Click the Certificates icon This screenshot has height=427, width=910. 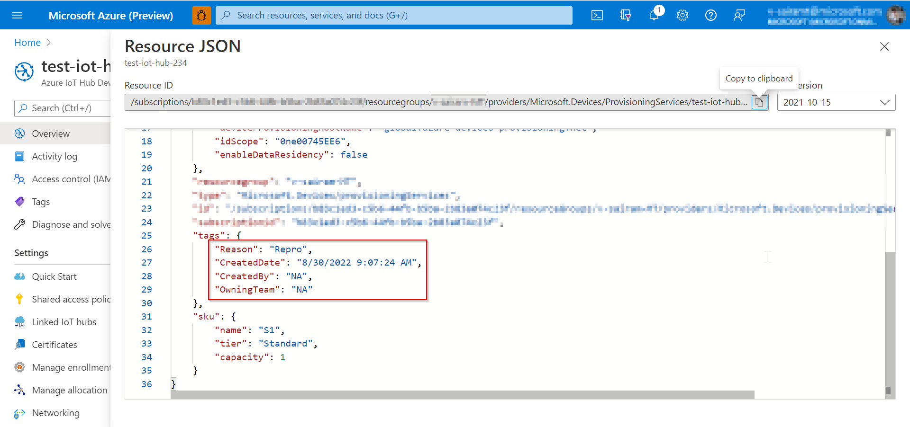point(19,345)
